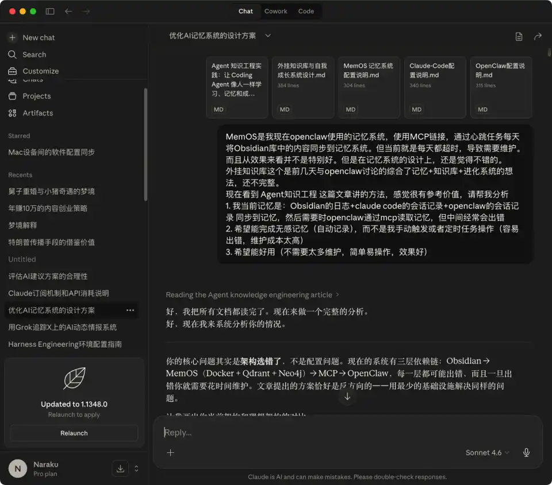Click the Reply text input field
Screen dimensions: 552x485
click(348, 432)
